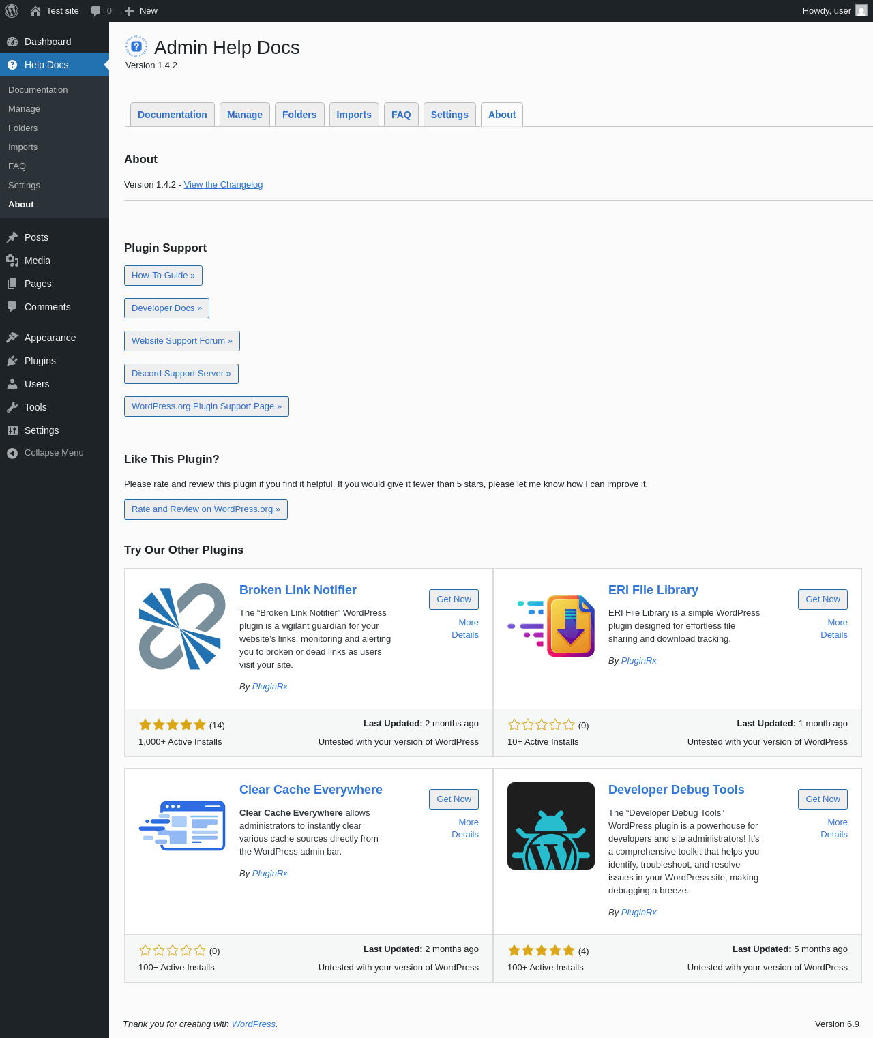Click the Broken Link Notifier plugin icon
Viewport: 873px width, 1038px height.
point(182,626)
